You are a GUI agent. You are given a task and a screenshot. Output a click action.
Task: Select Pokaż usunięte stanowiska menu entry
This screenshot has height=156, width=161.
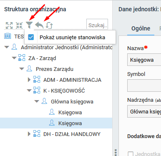pyautogui.click(x=70, y=37)
